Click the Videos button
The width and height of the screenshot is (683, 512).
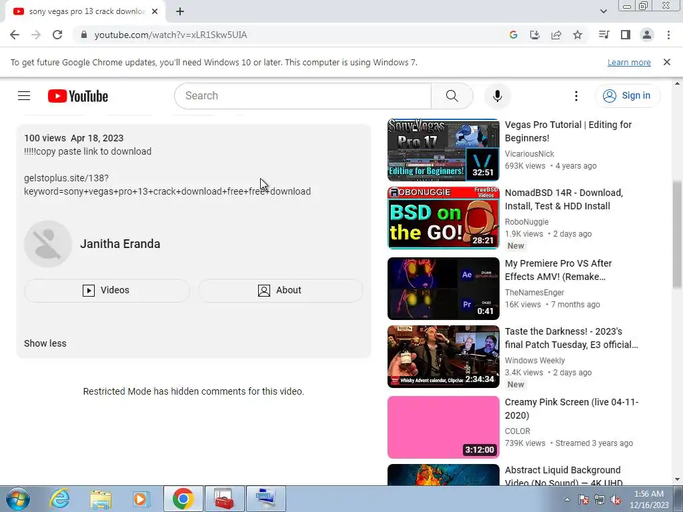(107, 291)
